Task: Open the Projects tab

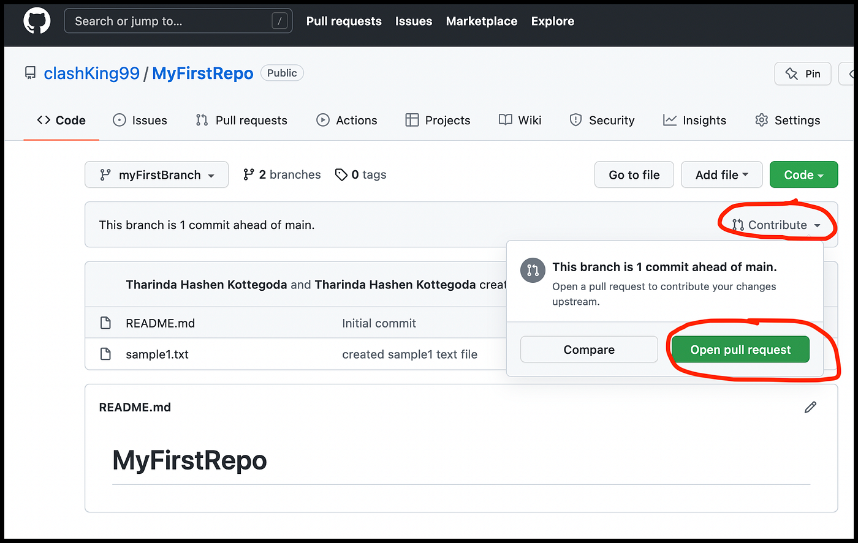Action: (438, 120)
